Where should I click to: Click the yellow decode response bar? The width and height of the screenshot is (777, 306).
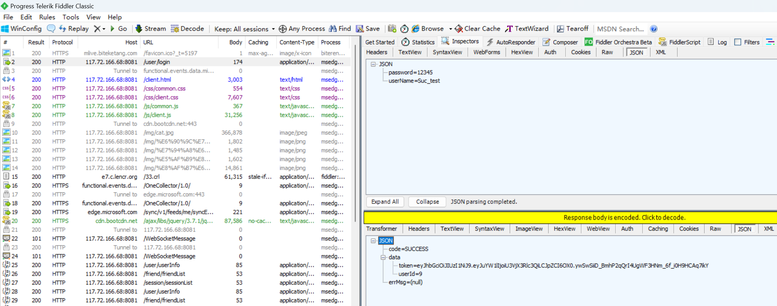coord(570,217)
